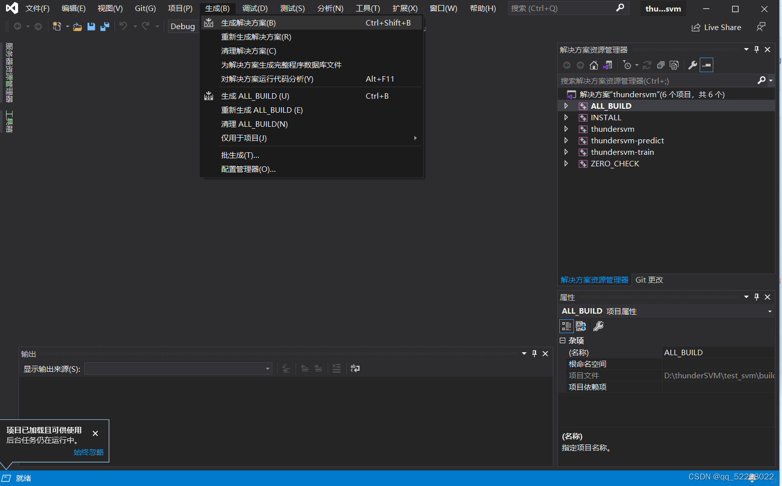Unpin the Output window
782x486 pixels.
point(534,353)
